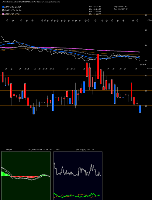Click the MACD panel title label

9,150
